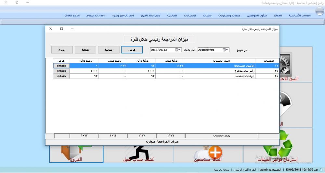Click the طباعة (print) button
325x173 pixels.
tap(85, 50)
